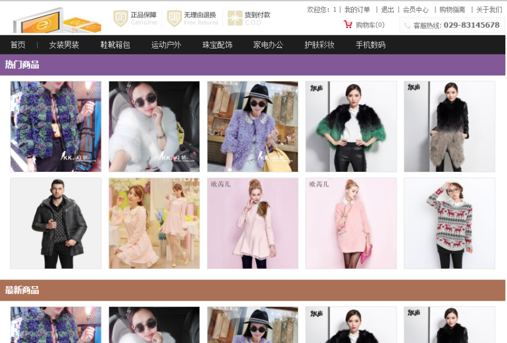Open black-grey fur vest product in 热门商品

pyautogui.click(x=450, y=126)
